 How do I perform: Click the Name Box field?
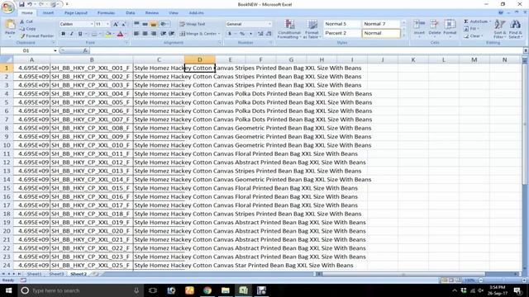pyautogui.click(x=26, y=50)
